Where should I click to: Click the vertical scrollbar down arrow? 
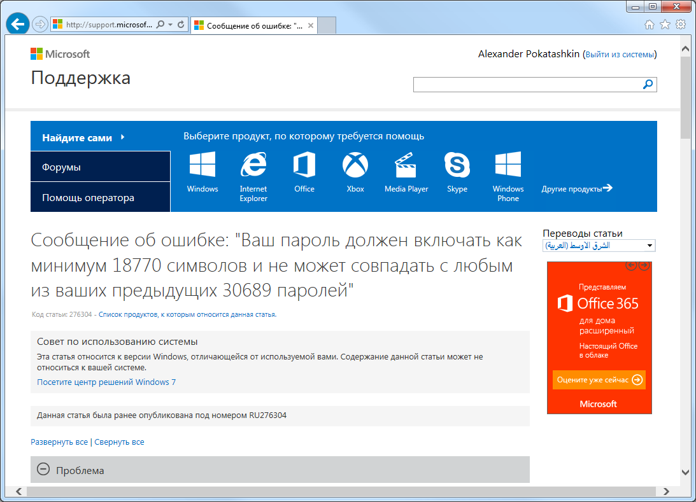point(685,473)
